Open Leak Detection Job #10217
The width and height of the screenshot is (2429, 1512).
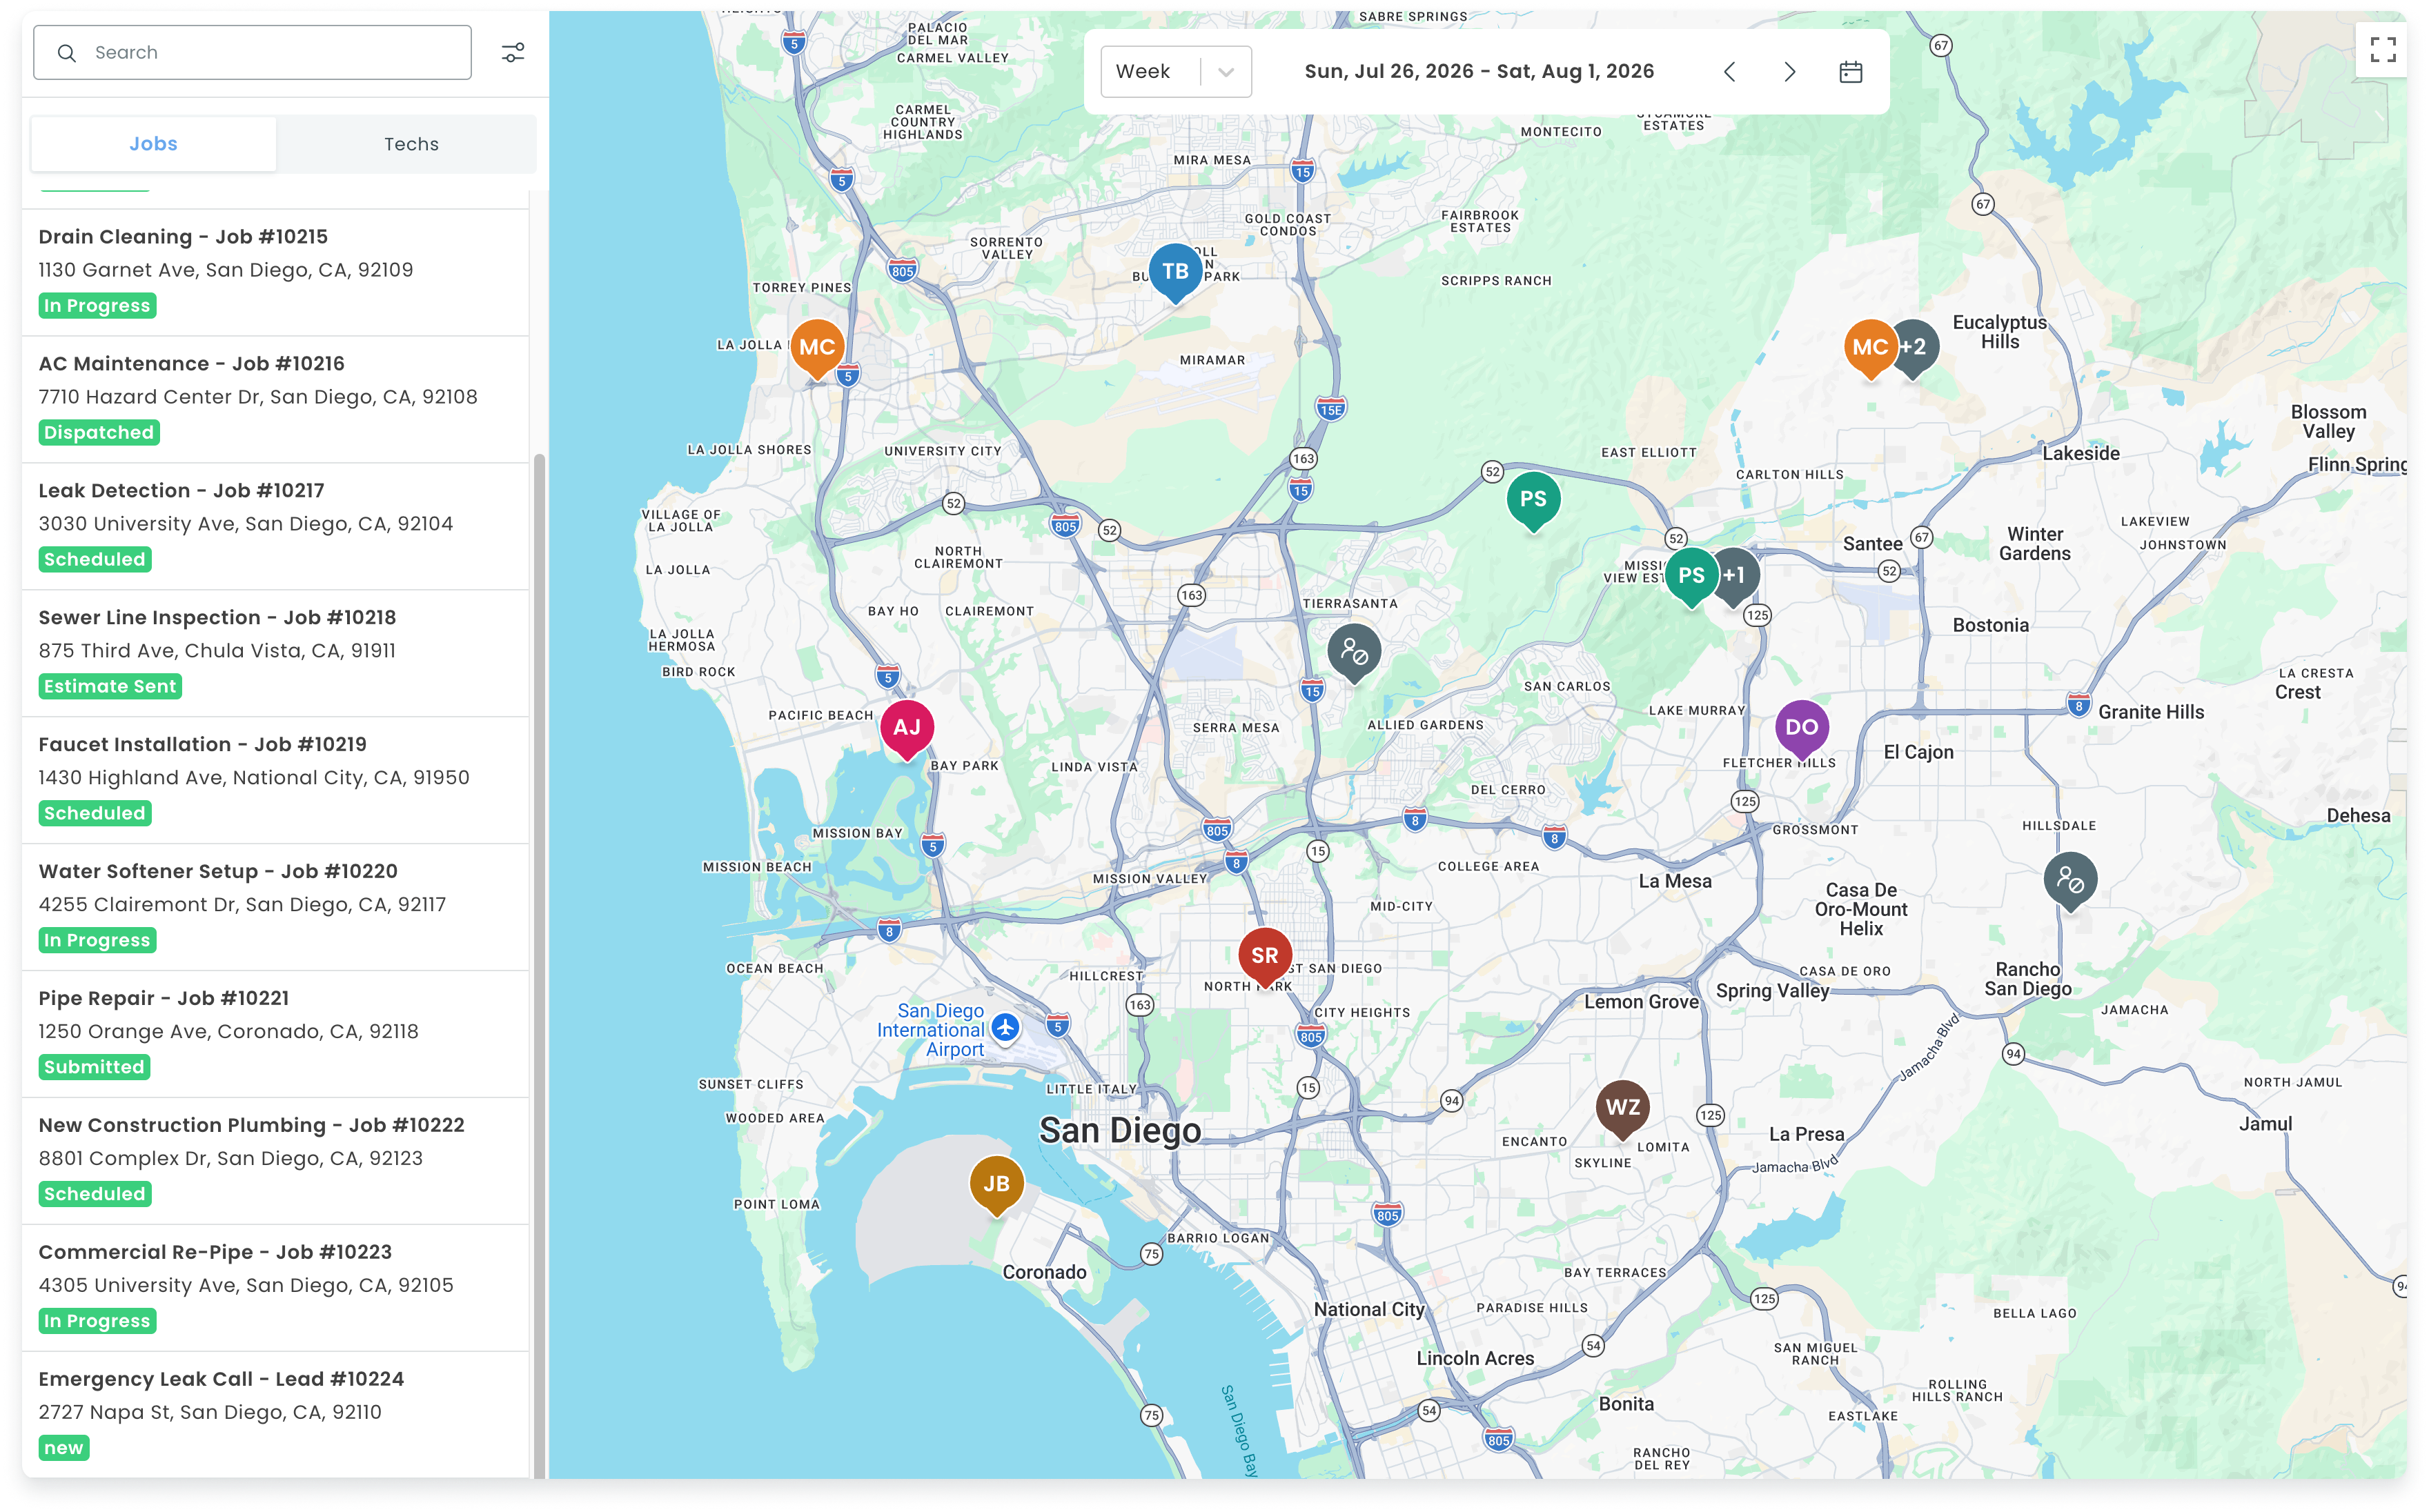point(275,526)
